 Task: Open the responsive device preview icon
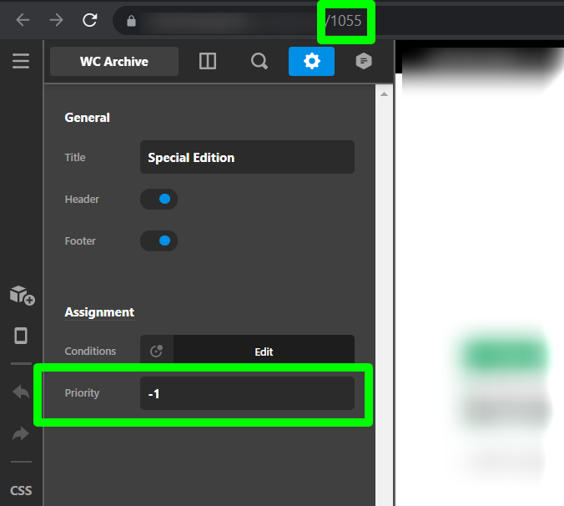[x=21, y=336]
